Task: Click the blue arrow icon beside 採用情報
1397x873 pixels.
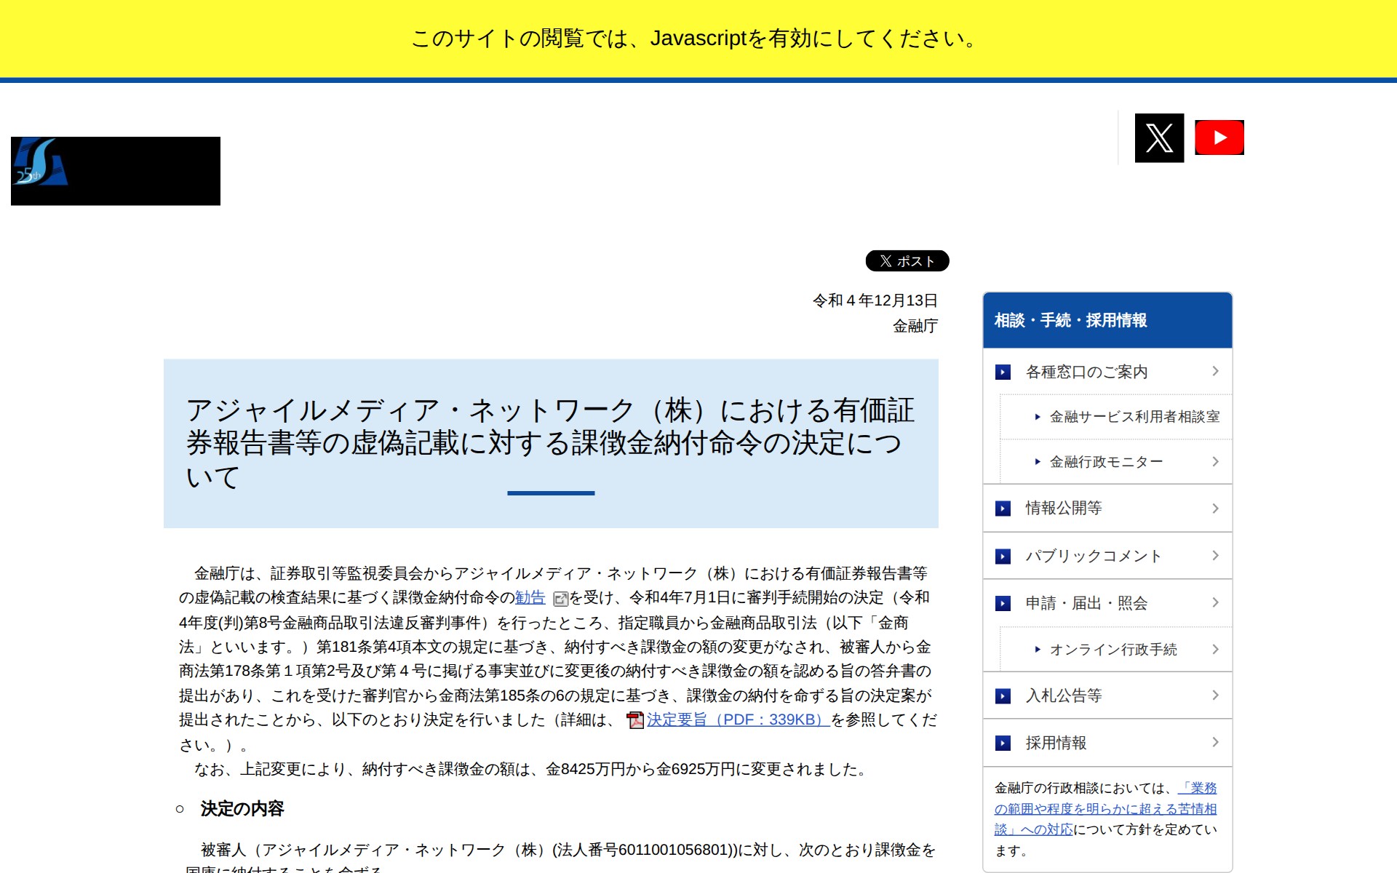Action: pyautogui.click(x=1003, y=743)
